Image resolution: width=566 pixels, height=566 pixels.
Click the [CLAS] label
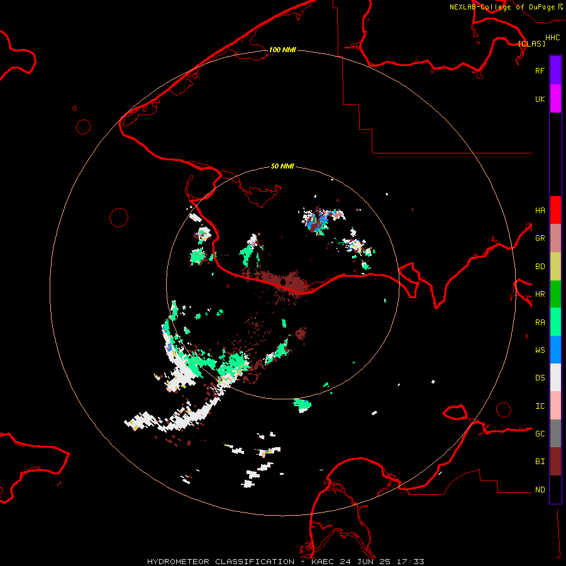[x=531, y=43]
